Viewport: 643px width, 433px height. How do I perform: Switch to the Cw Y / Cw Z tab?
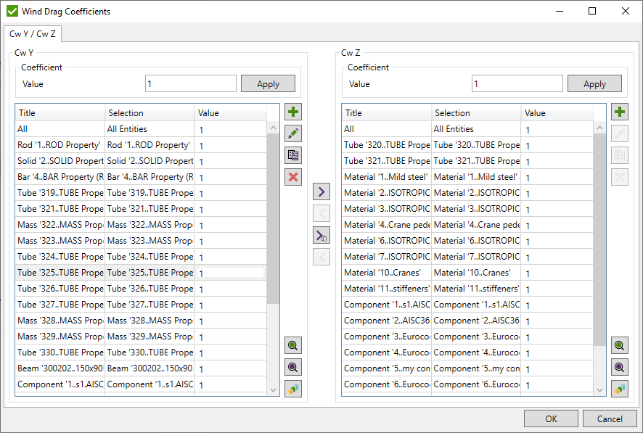pyautogui.click(x=33, y=34)
